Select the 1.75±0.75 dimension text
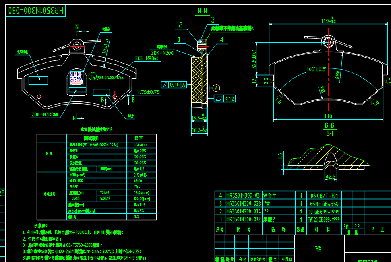Screen dimensions: 391x262 pyautogui.click(x=148, y=92)
